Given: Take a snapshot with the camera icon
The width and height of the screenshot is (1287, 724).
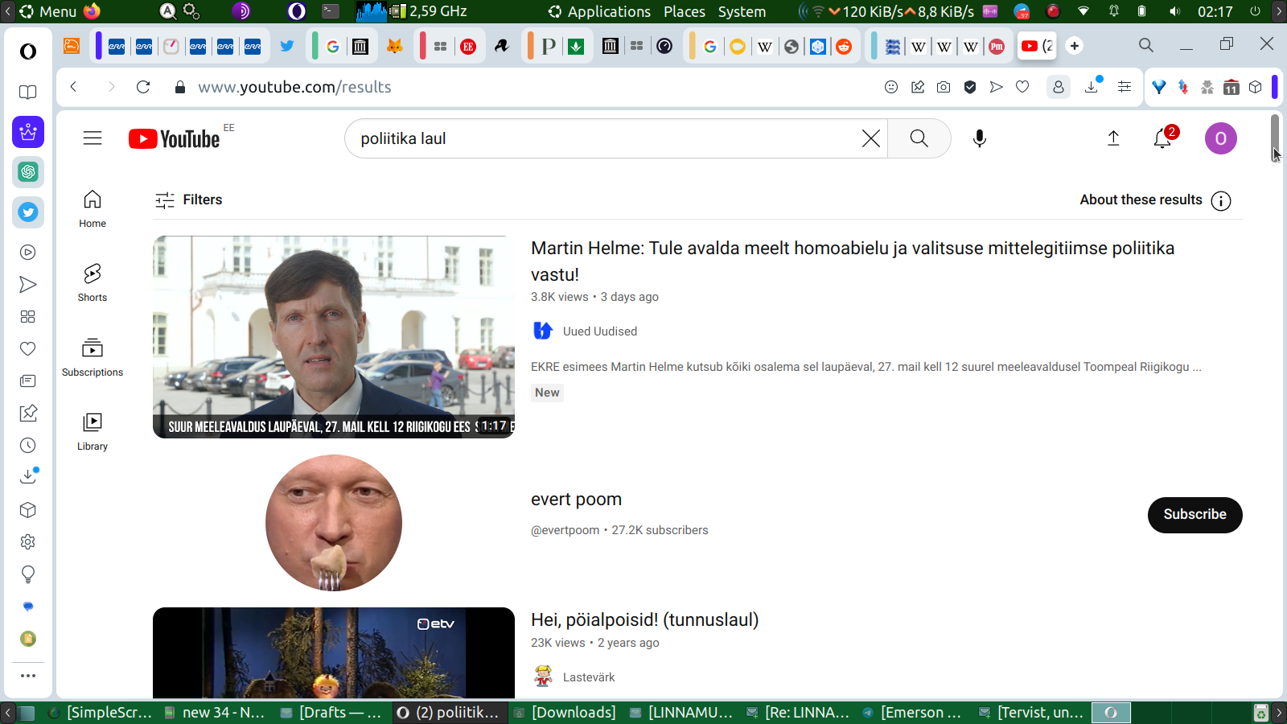Looking at the screenshot, I should (x=944, y=87).
